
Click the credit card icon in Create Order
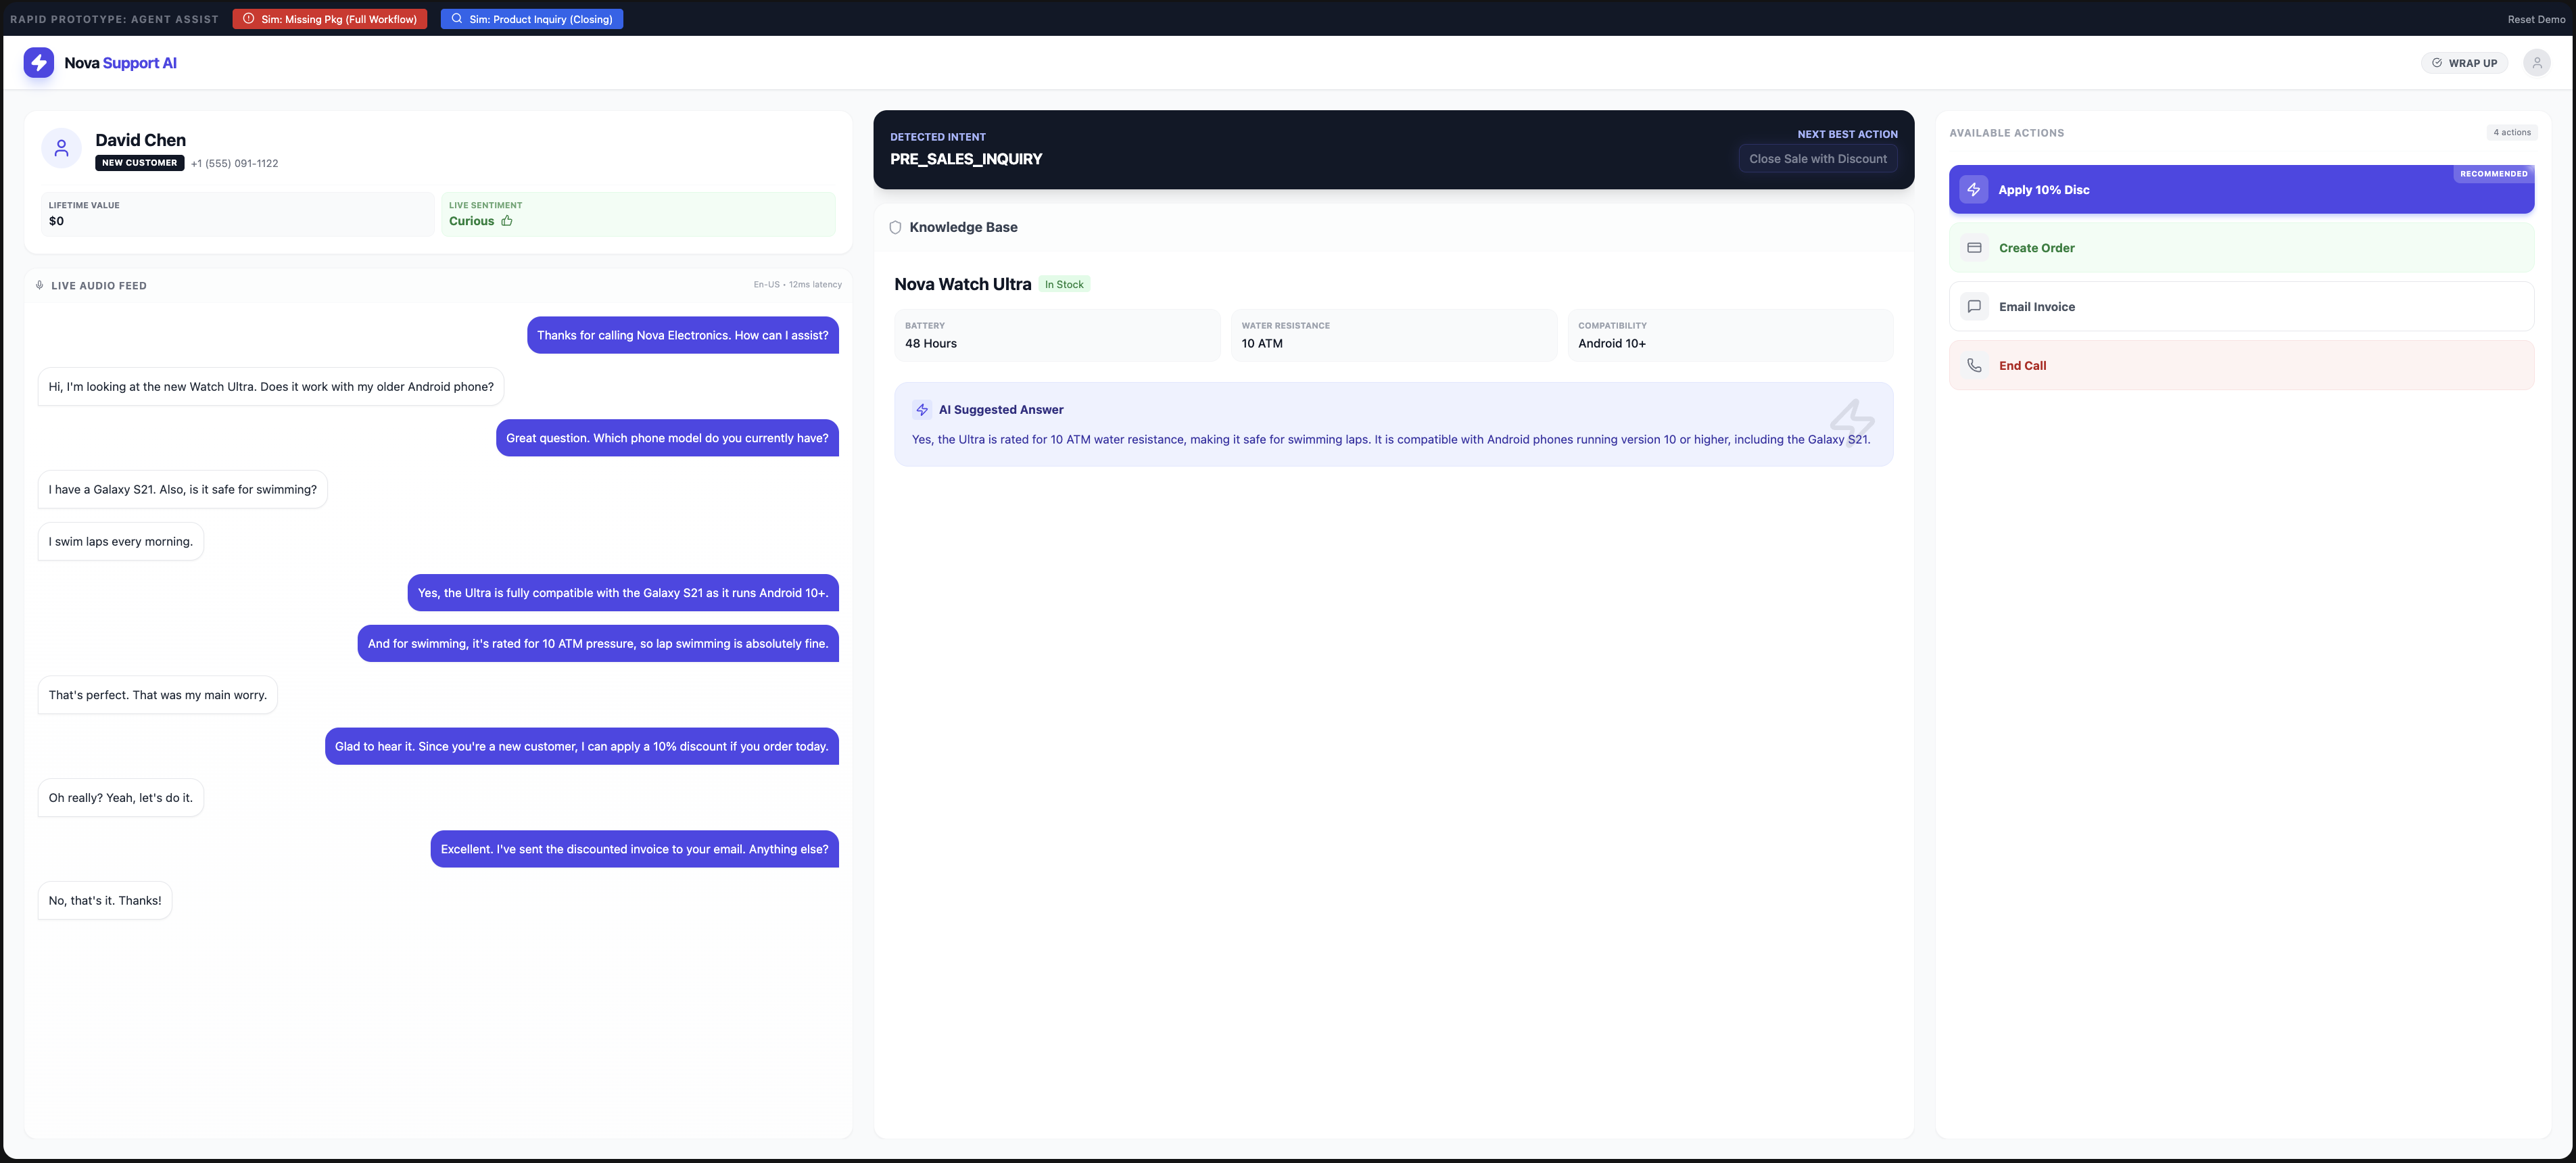pyautogui.click(x=1974, y=248)
